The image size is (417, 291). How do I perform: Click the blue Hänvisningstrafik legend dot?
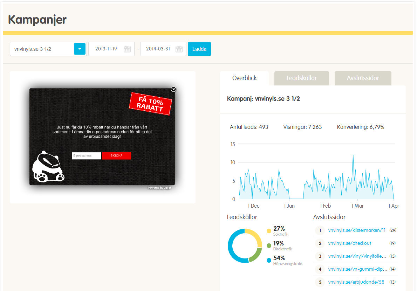pos(269,260)
